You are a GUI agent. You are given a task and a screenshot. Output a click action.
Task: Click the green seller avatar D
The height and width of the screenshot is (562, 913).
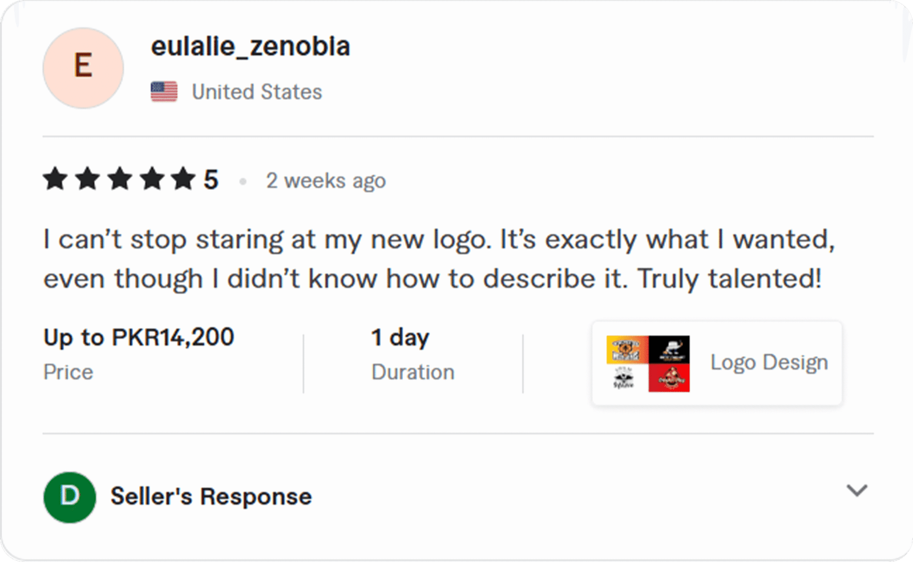[x=70, y=497]
